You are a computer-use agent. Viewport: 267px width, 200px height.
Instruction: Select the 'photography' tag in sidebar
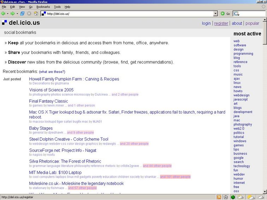point(243,124)
